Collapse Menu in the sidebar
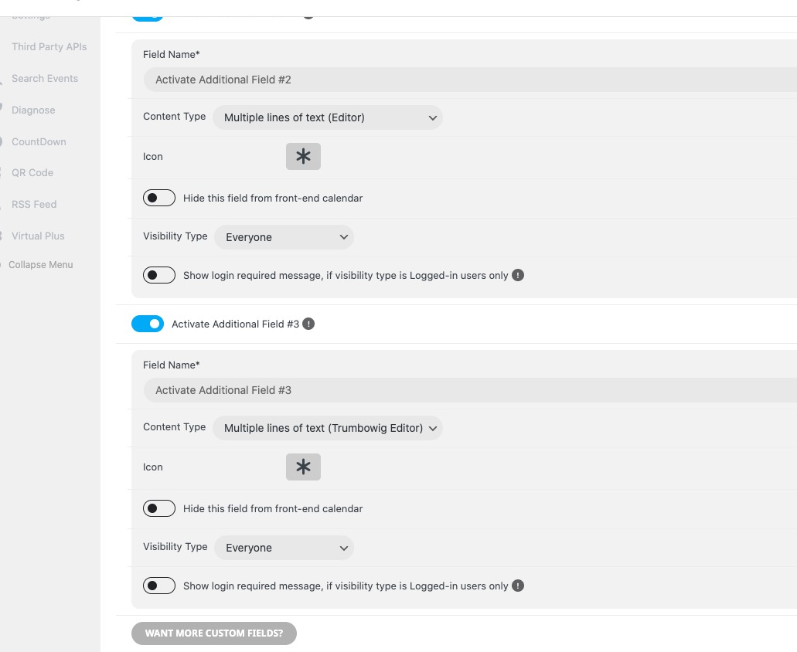 point(41,264)
